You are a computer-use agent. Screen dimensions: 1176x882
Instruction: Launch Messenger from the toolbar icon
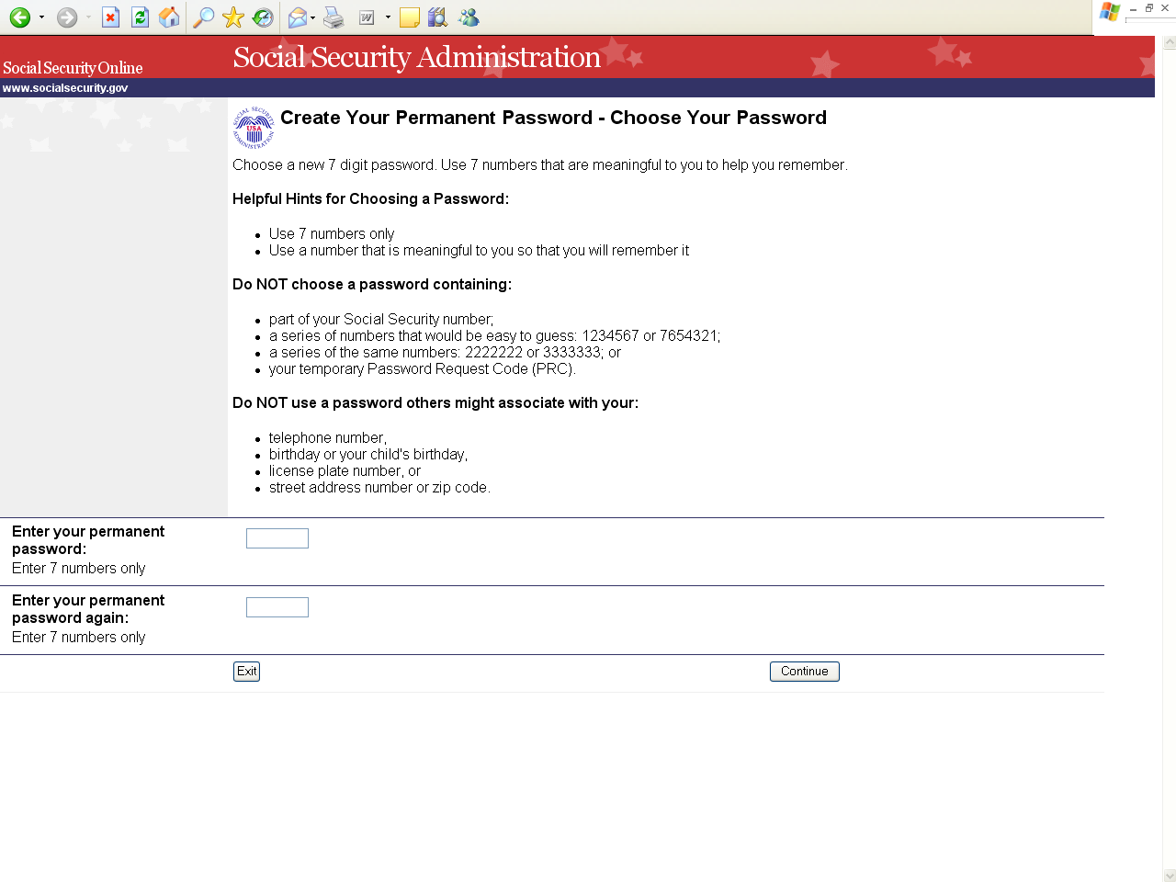click(469, 17)
